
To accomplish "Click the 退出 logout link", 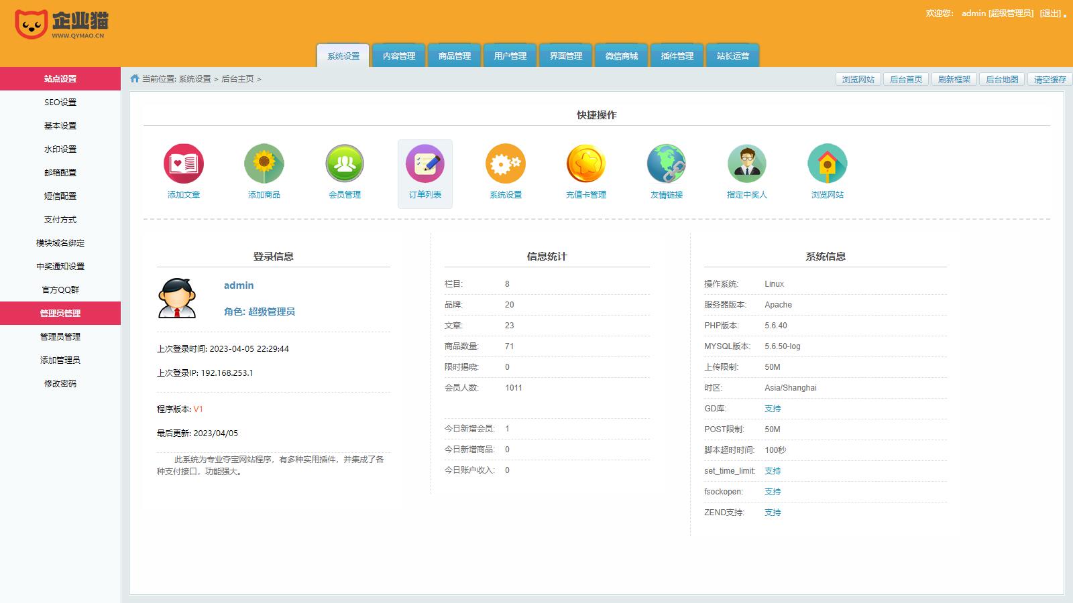I will pos(1050,13).
